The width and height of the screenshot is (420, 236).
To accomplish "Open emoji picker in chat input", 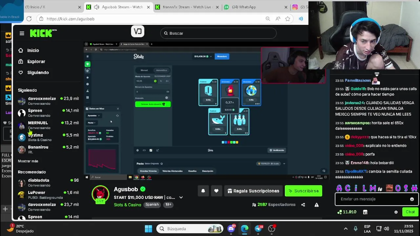I will pyautogui.click(x=412, y=199).
